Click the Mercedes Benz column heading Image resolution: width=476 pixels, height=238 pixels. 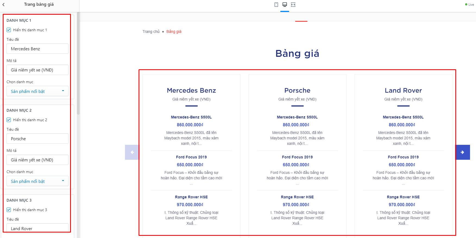click(x=191, y=90)
